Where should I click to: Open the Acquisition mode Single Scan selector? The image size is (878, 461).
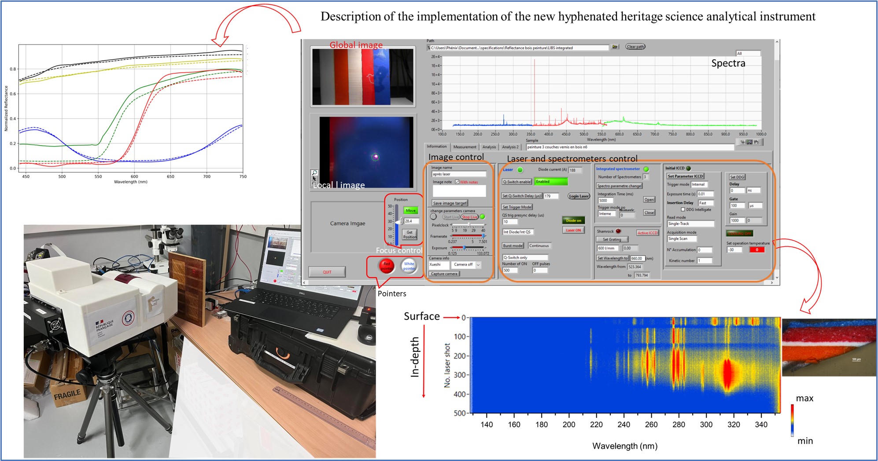(681, 238)
